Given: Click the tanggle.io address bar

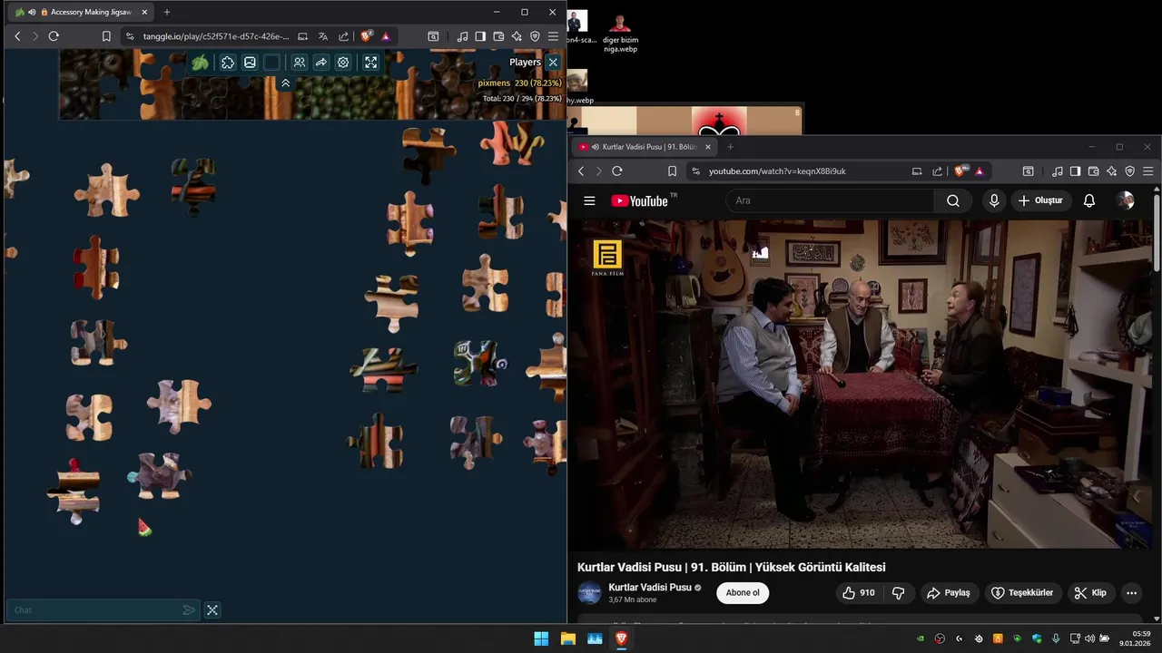Looking at the screenshot, I should (x=216, y=36).
